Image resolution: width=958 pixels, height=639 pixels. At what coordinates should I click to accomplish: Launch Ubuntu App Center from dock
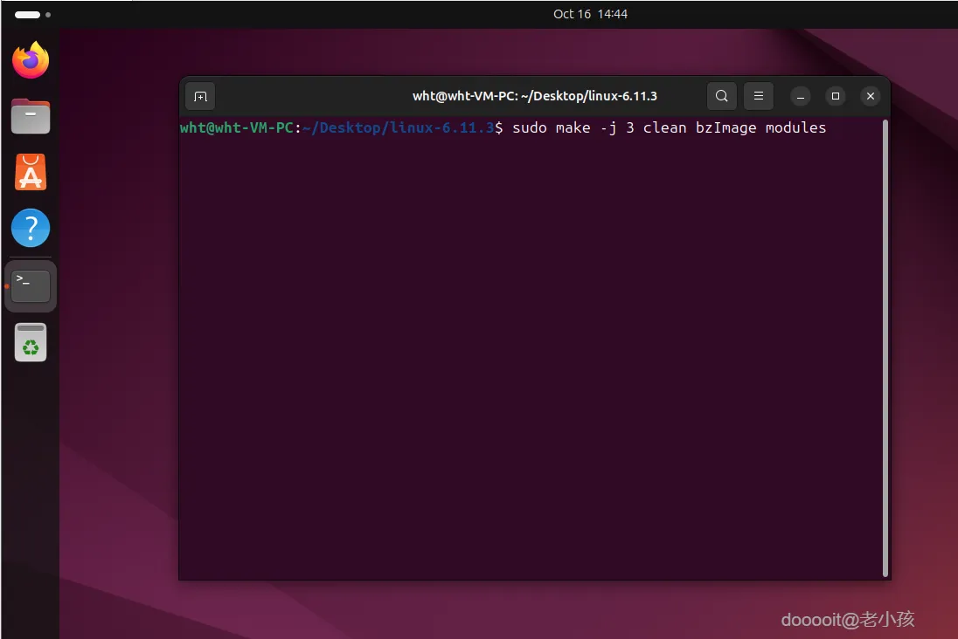click(31, 172)
